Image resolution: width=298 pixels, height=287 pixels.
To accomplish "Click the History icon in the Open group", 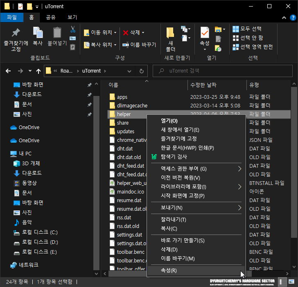I will pos(218,48).
